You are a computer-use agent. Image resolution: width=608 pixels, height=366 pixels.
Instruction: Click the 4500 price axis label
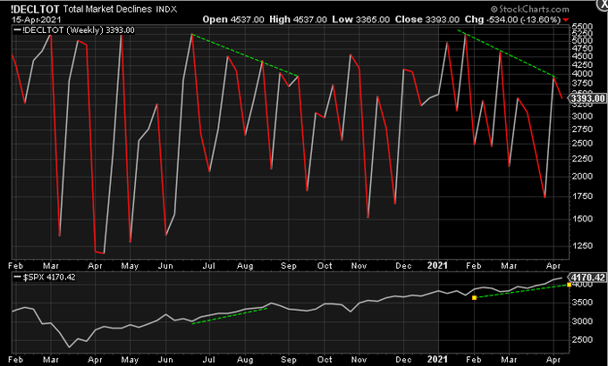click(582, 56)
